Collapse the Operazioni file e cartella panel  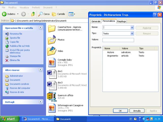click(x=40, y=28)
